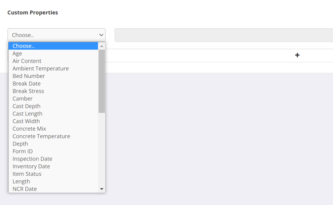
Task: Select Bed Number in the list
Action: pyautogui.click(x=29, y=76)
